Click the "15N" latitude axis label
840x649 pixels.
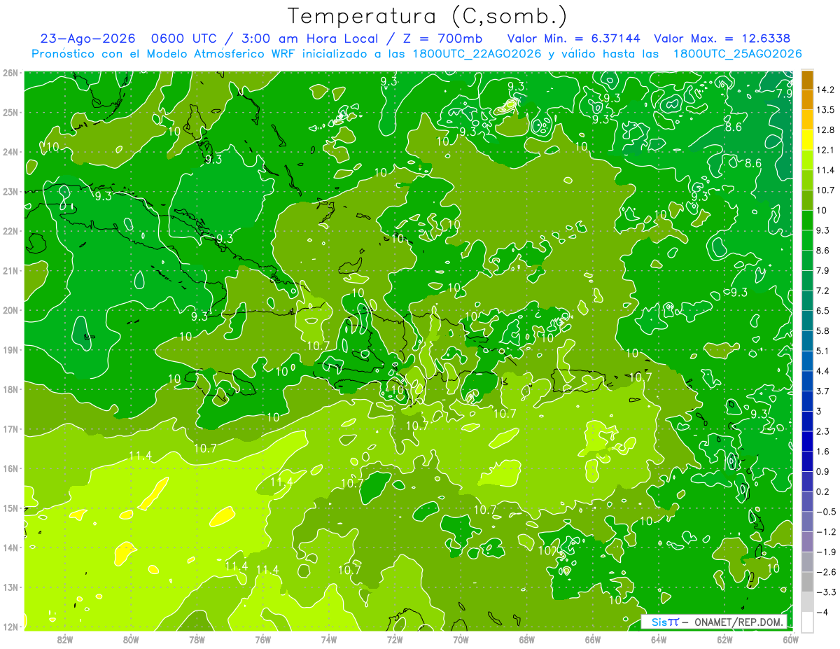click(10, 508)
